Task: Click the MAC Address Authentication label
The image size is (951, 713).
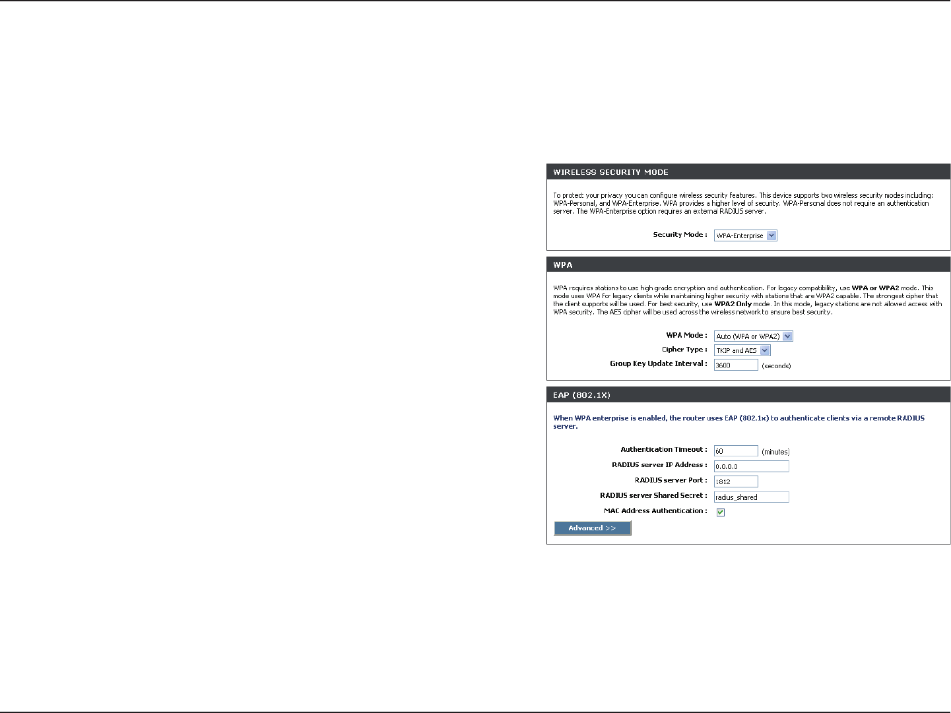Action: [x=655, y=511]
